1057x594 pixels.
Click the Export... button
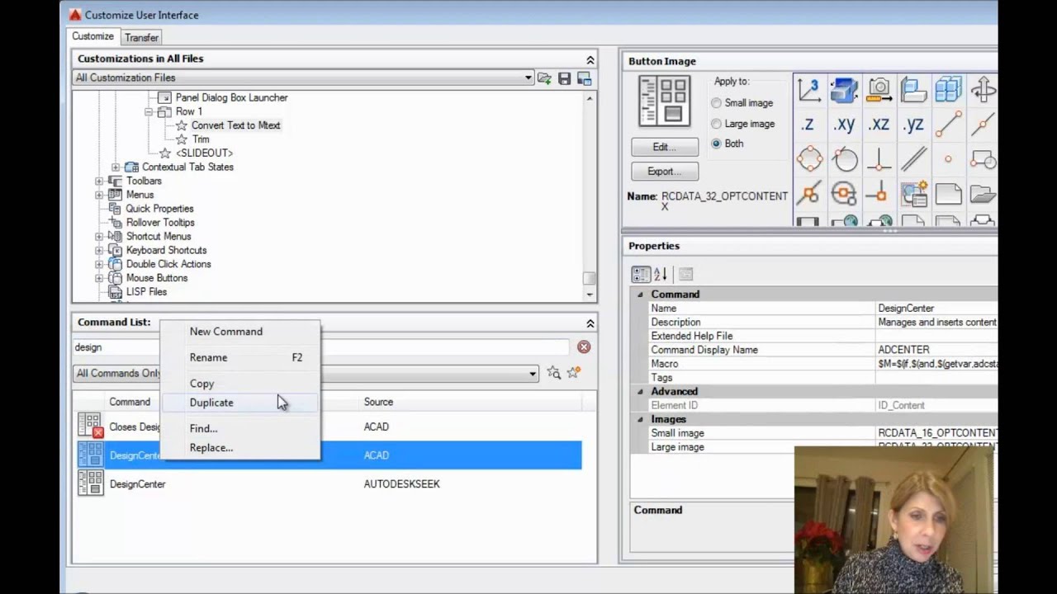665,171
